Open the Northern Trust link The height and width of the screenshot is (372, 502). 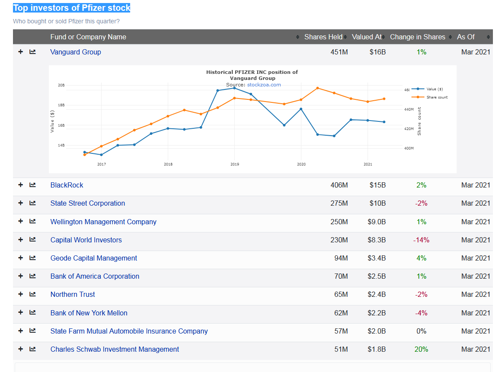pyautogui.click(x=73, y=294)
